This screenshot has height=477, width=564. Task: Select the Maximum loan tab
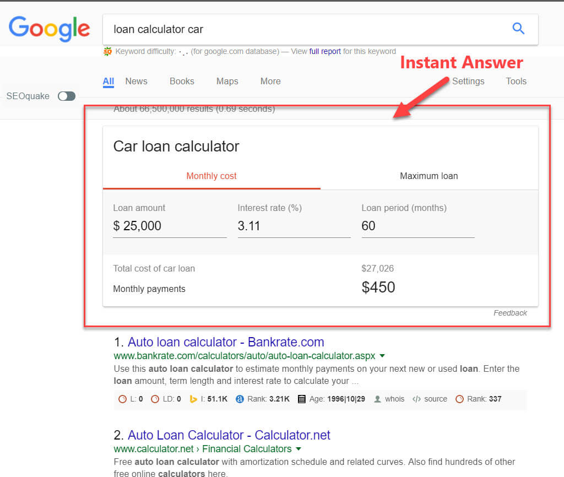[429, 176]
